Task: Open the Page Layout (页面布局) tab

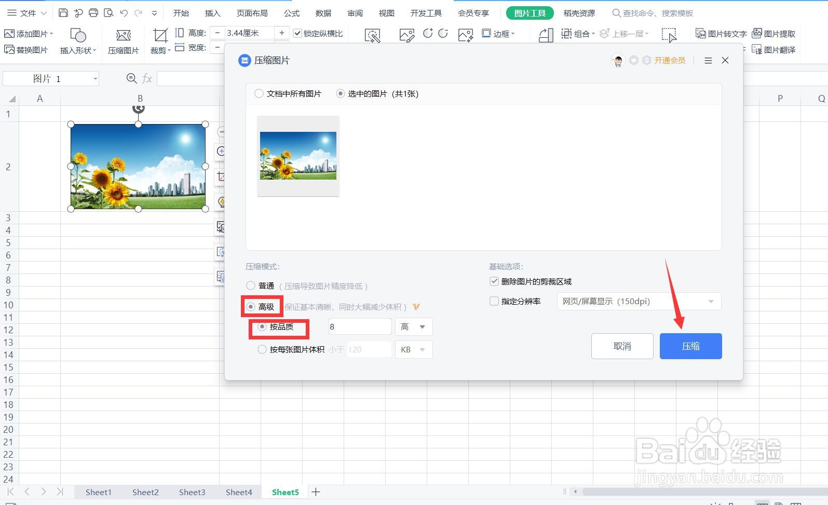Action: [x=252, y=13]
